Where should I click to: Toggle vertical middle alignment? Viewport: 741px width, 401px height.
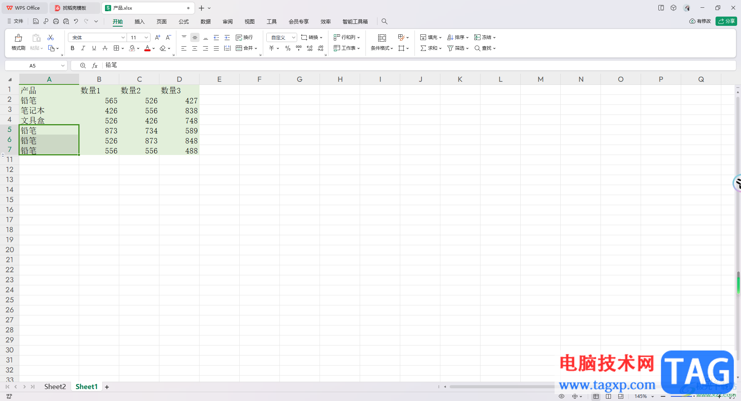(x=195, y=37)
